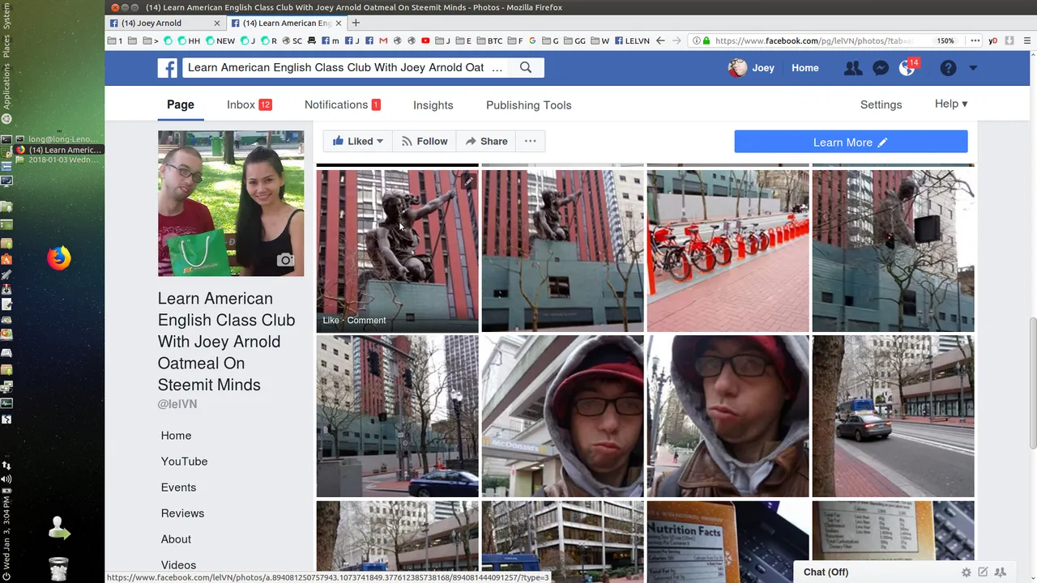Click the Like link on statue photo
1037x583 pixels.
[x=331, y=321]
